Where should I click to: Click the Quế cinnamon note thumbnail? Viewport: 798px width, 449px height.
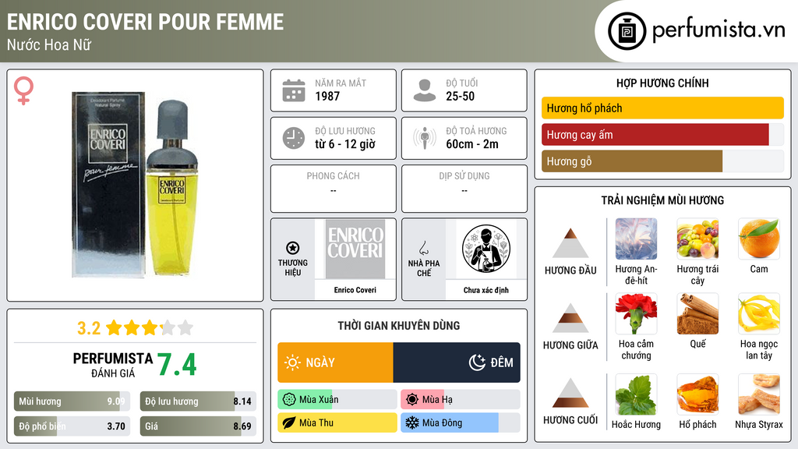click(697, 314)
